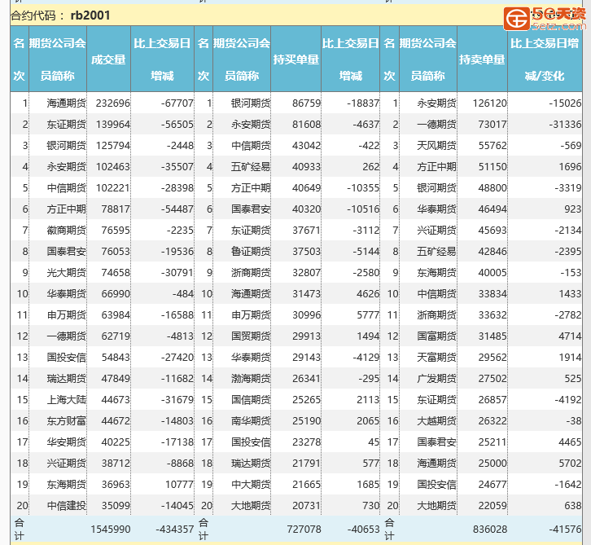
Task: Click the contract code rb2001 label
Action: [90, 15]
